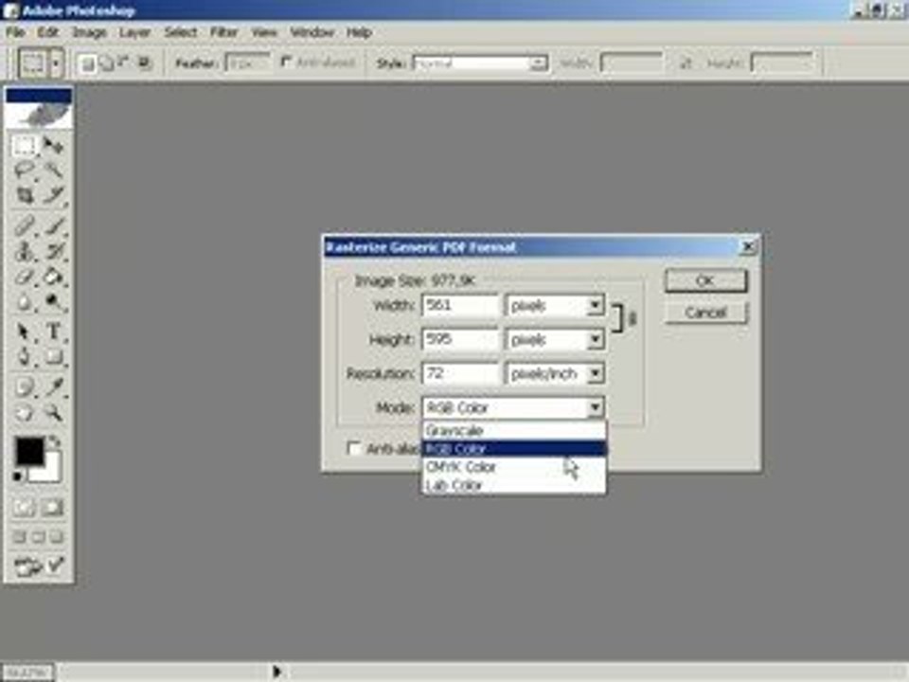The height and width of the screenshot is (682, 909).
Task: Switch to Standard editing mode
Action: pyautogui.click(x=24, y=508)
